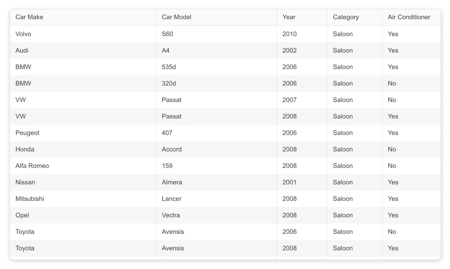Click the Honda make cell
The image size is (450, 269).
(x=83, y=149)
